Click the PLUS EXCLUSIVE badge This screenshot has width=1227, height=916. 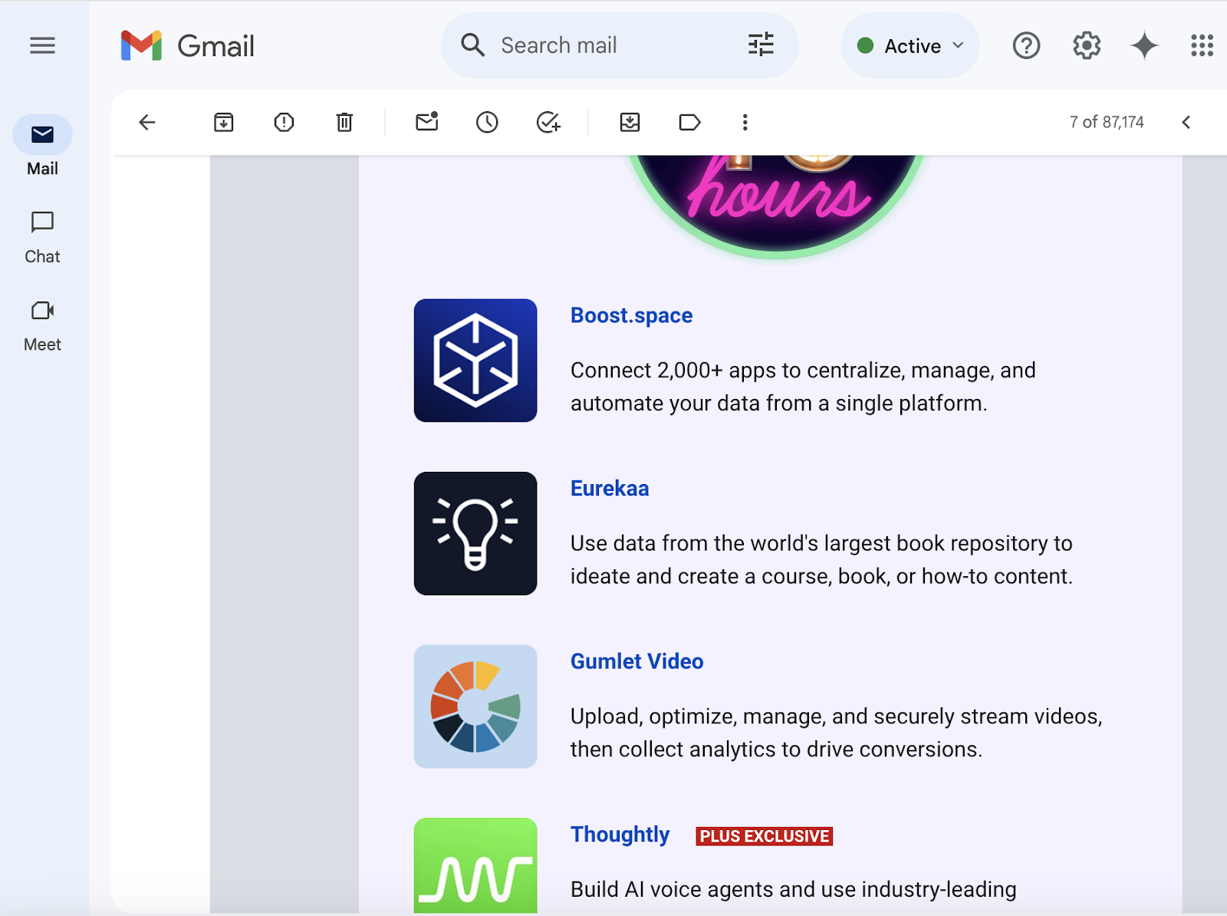point(764,836)
